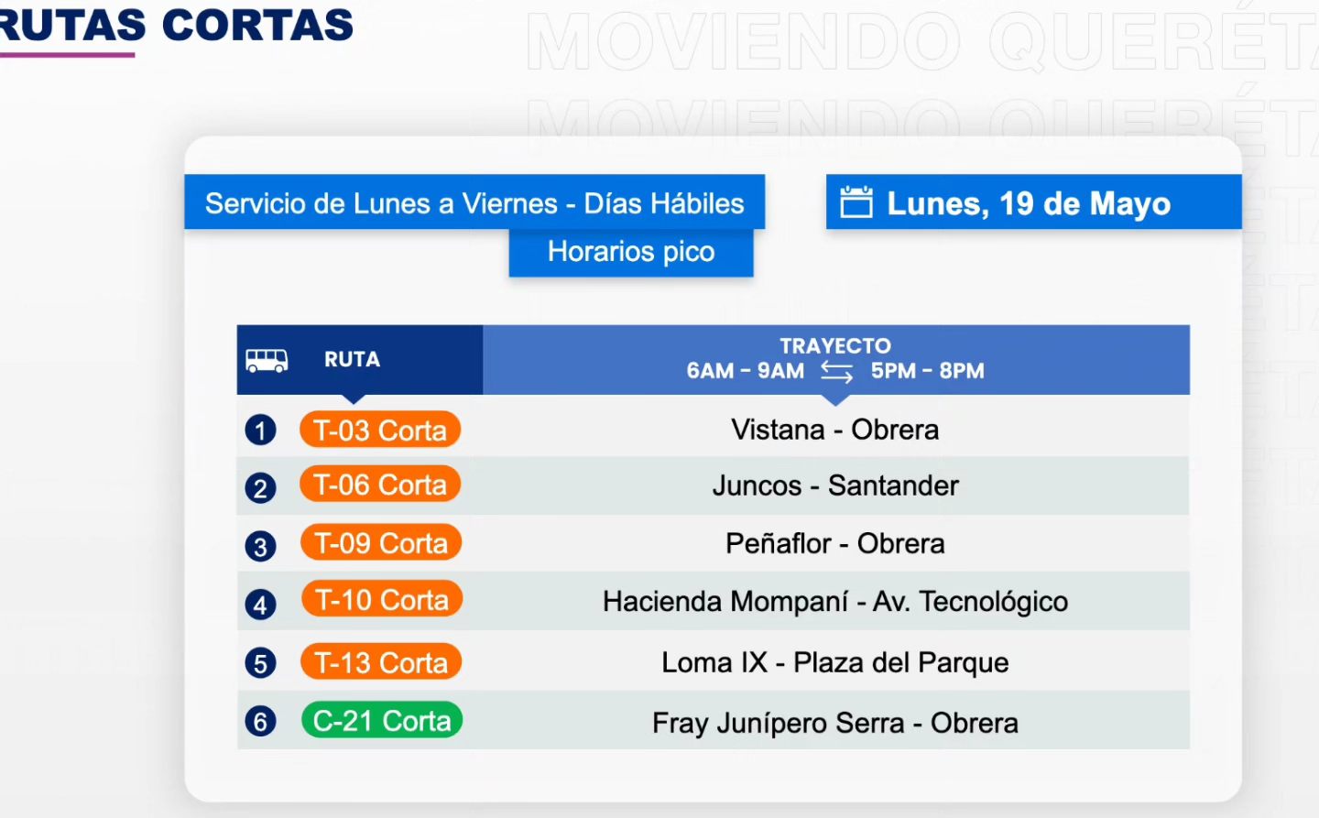This screenshot has height=818, width=1319.
Task: Click the orange T-03 Corta route pill
Action: (380, 430)
